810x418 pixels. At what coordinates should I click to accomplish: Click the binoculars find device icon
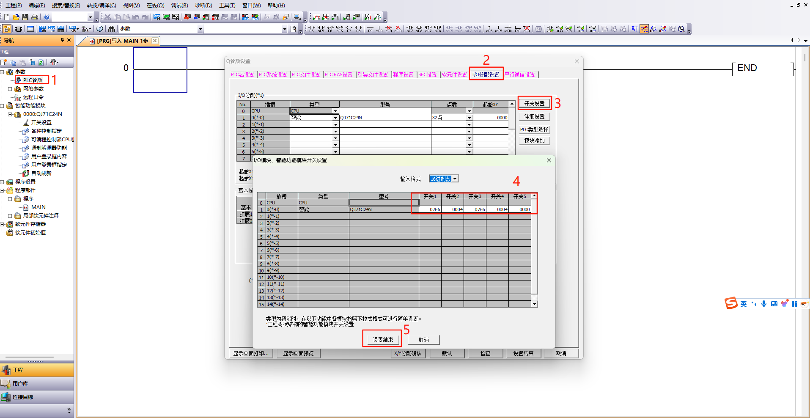click(x=112, y=29)
